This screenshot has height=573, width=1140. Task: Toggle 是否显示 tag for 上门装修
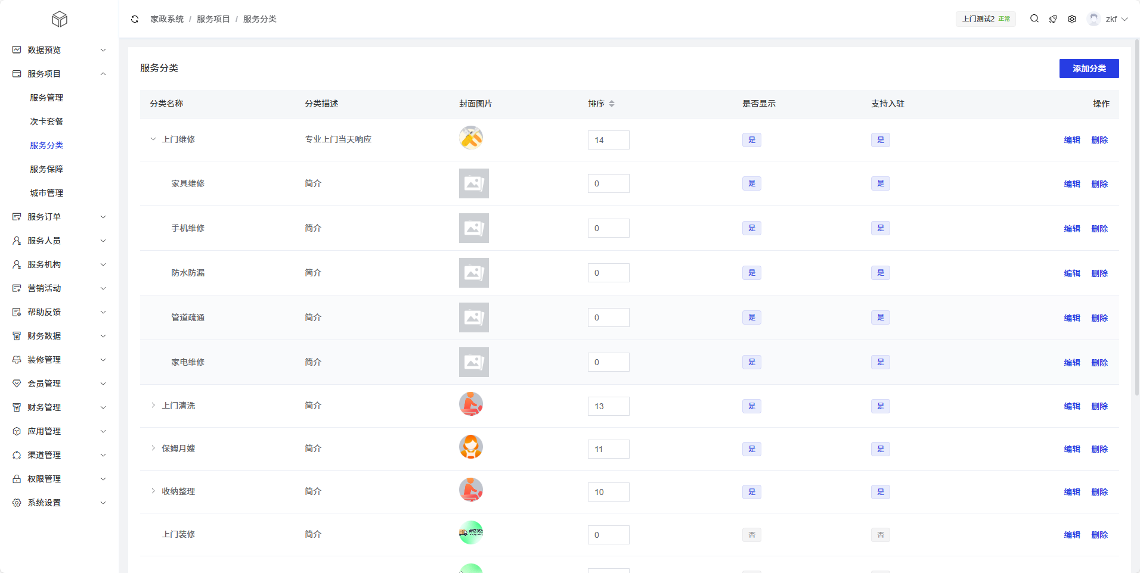click(x=751, y=535)
